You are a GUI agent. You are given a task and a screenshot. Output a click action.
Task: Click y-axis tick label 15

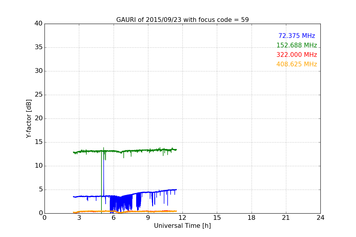click(39, 142)
